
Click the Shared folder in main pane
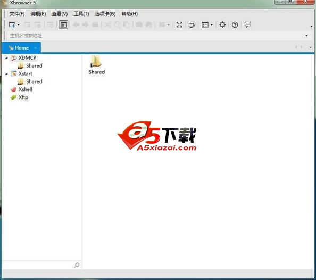point(96,65)
